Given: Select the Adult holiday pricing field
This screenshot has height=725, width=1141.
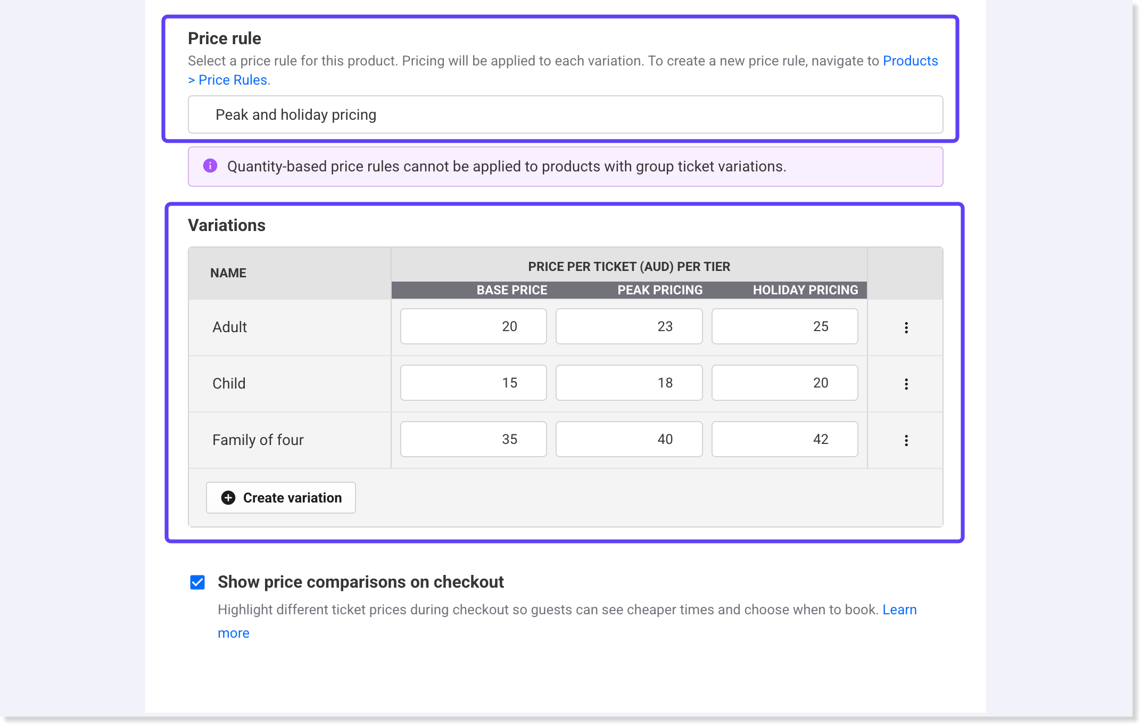Looking at the screenshot, I should pos(784,326).
